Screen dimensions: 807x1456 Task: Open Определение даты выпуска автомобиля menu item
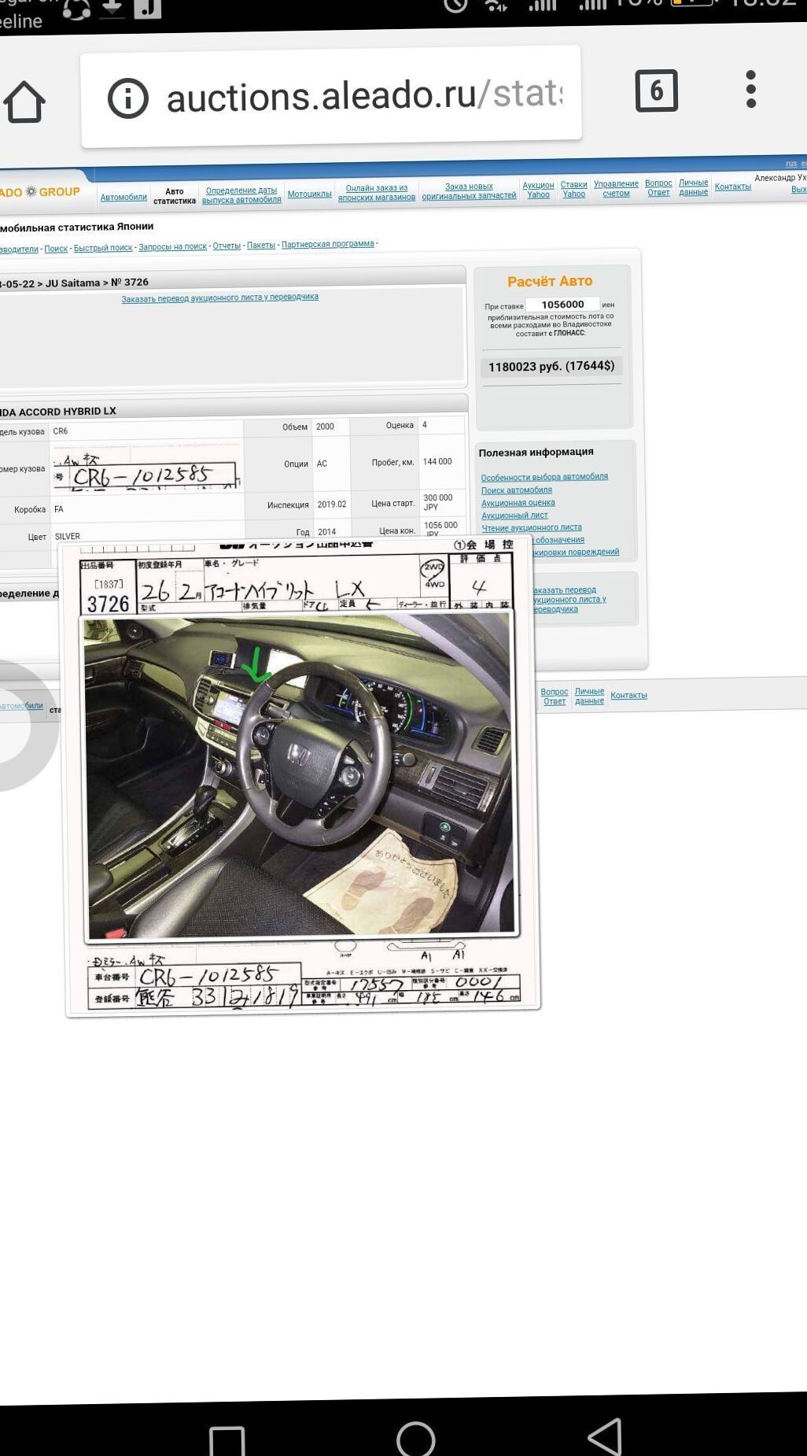[241, 195]
